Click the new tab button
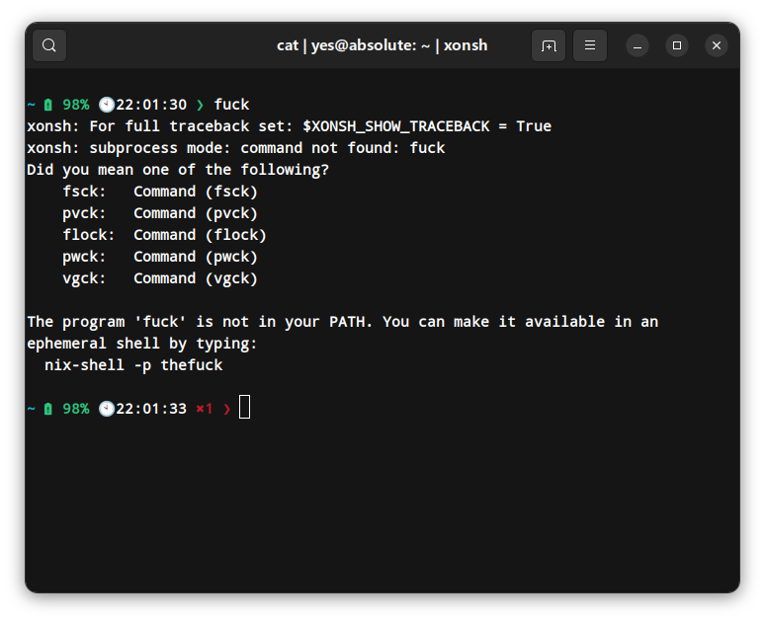 click(549, 45)
